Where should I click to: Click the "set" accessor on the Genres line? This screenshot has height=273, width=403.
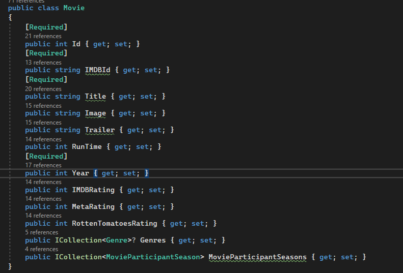(x=206, y=240)
